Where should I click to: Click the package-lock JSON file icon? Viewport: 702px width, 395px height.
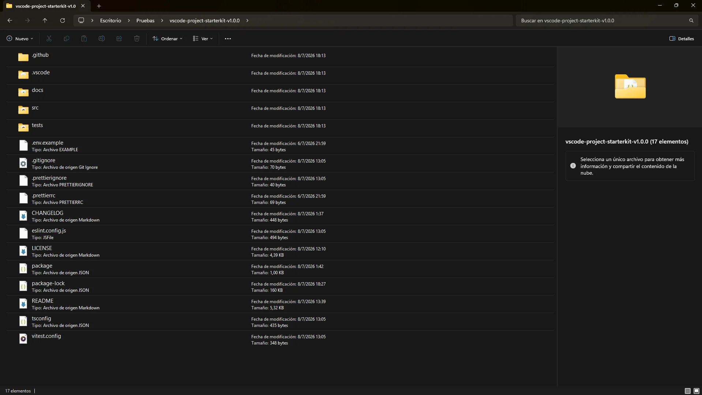pos(23,286)
